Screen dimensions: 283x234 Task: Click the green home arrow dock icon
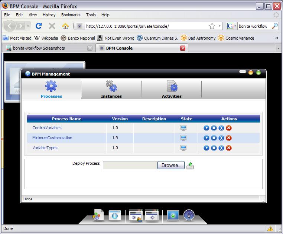click(x=173, y=216)
